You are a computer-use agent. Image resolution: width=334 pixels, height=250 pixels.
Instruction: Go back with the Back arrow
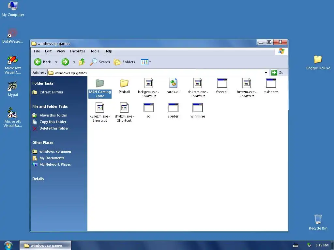[x=42, y=62]
